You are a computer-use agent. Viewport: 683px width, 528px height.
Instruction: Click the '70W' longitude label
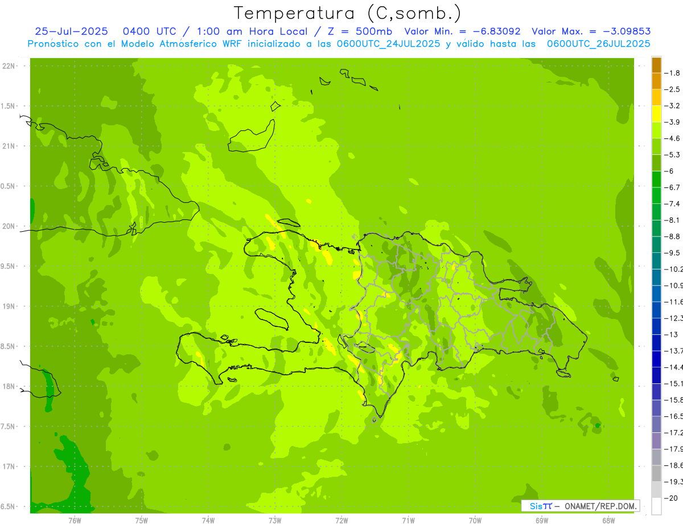475,521
